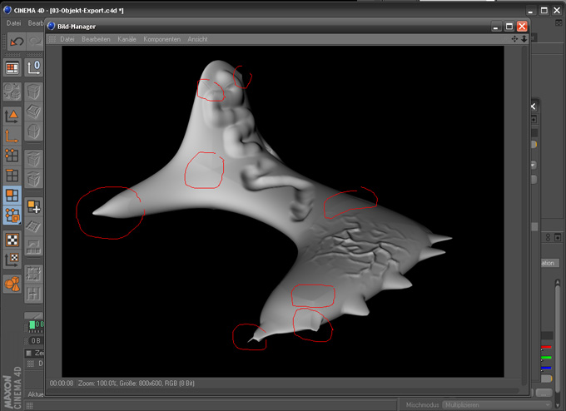Open the Komponenten menu
Image resolution: width=566 pixels, height=411 pixels.
(161, 39)
